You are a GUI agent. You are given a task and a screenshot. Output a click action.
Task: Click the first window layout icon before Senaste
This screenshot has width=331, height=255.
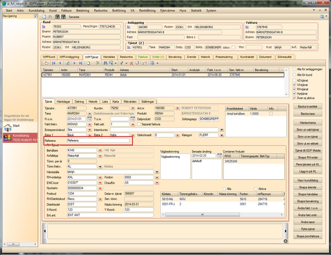(58, 17)
